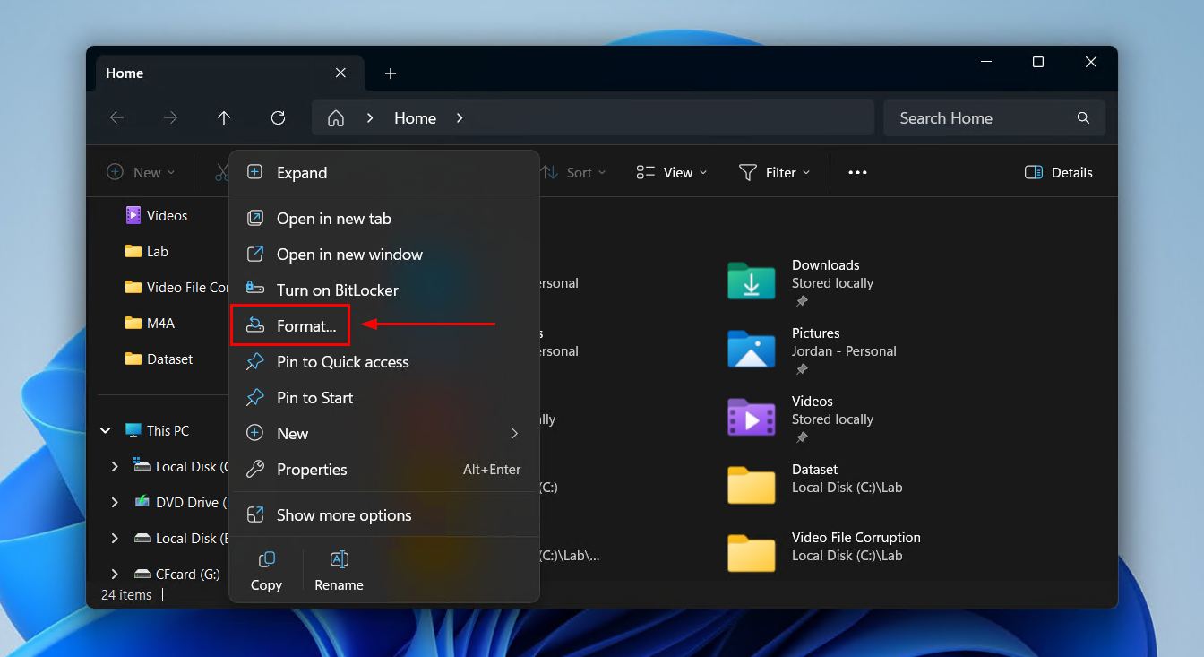The height and width of the screenshot is (657, 1204).
Task: Click Format... in the context menu
Action: [305, 326]
